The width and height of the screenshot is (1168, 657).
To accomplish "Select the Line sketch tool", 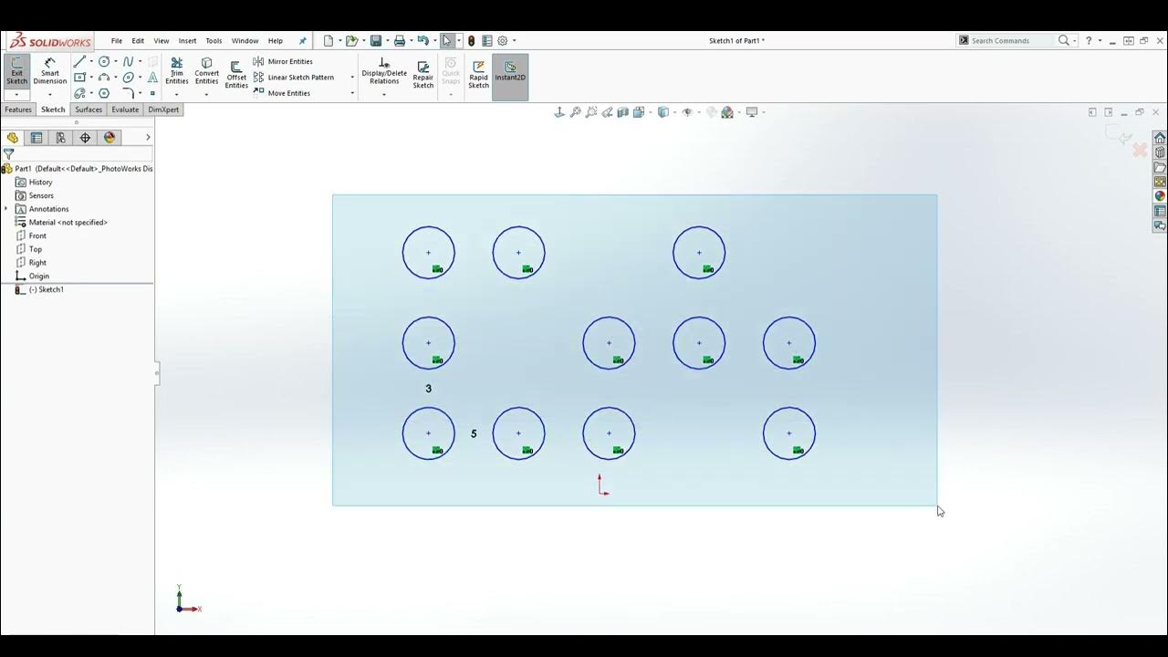I will tap(79, 62).
